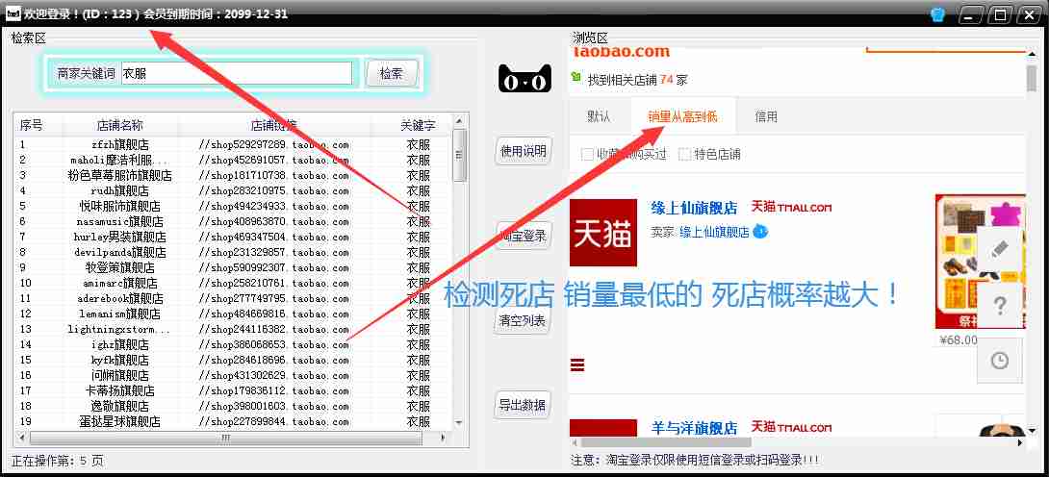Image resolution: width=1049 pixels, height=477 pixels.
Task: Select row nasamusic旗舰店
Action: [x=233, y=221]
